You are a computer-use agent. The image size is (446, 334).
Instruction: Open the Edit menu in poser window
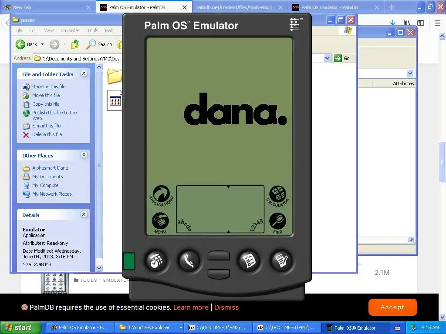(33, 30)
